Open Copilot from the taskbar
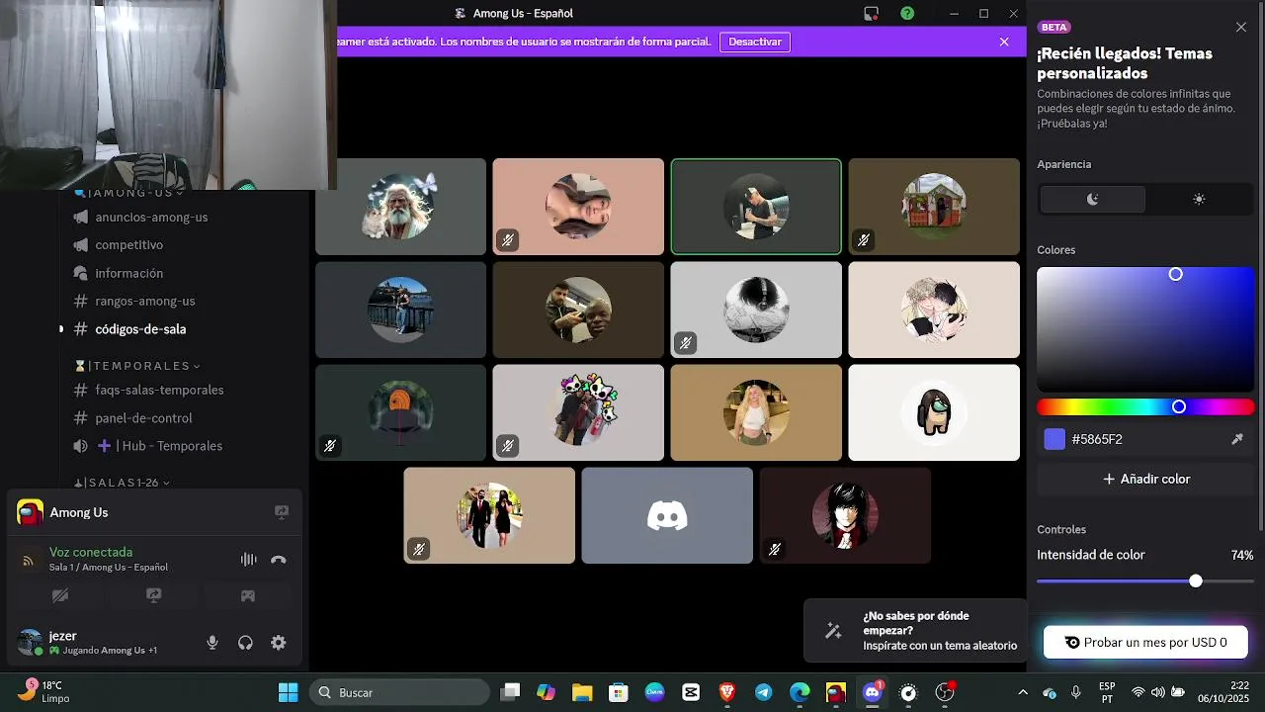The image size is (1265, 712). click(x=546, y=692)
